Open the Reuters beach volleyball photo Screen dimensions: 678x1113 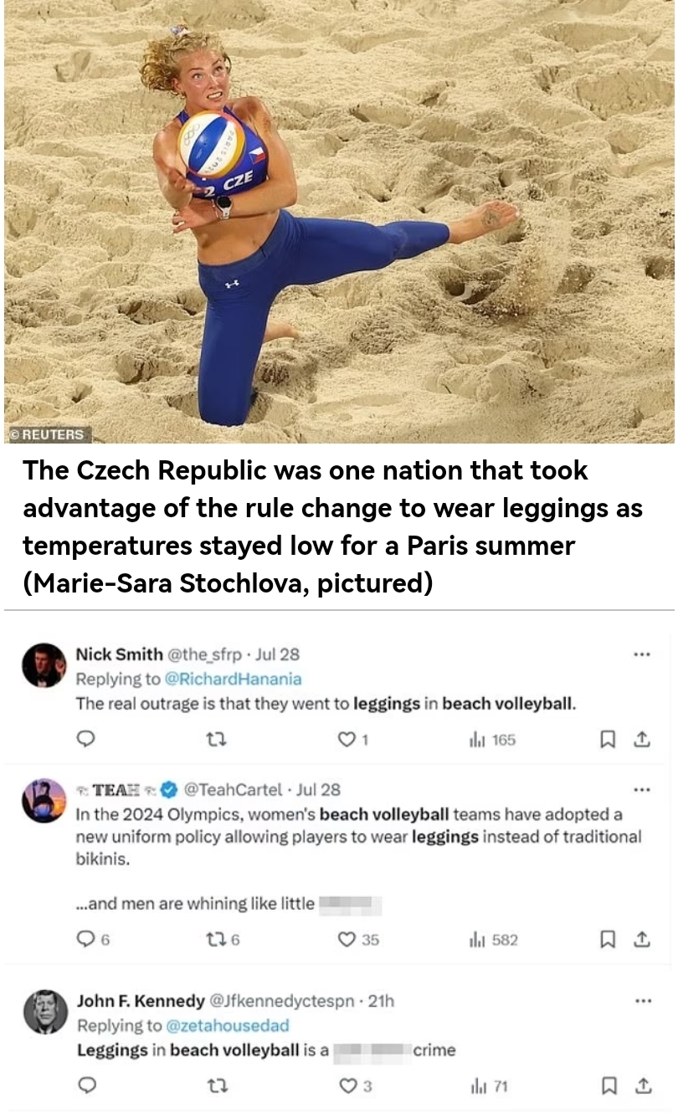click(339, 222)
